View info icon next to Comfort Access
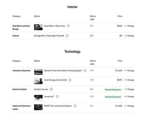This screenshot has width=152, height=121. click(51, 89)
